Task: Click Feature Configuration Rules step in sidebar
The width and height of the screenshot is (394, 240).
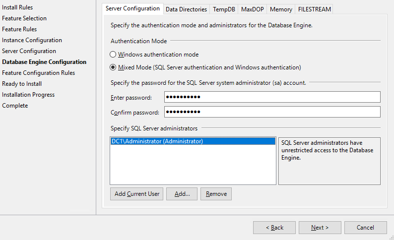Action: click(38, 73)
